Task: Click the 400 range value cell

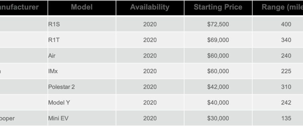Action: (x=278, y=24)
